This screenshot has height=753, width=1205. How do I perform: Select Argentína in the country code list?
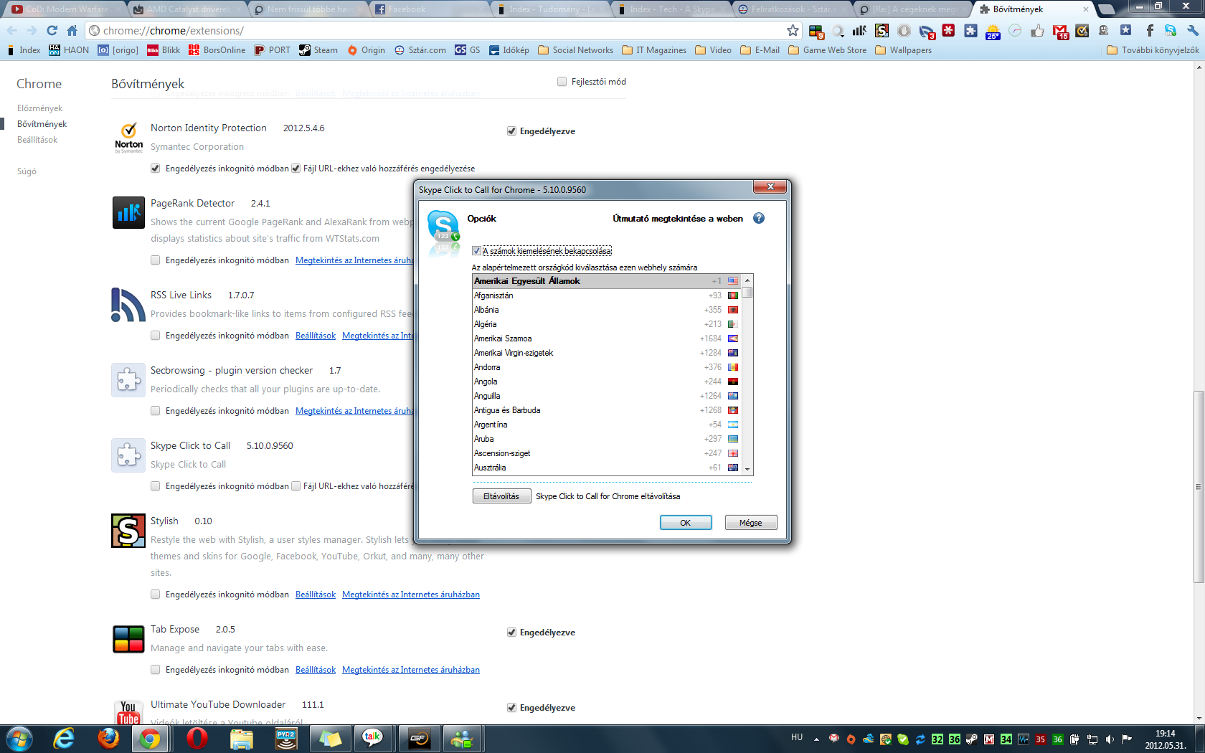click(x=607, y=425)
